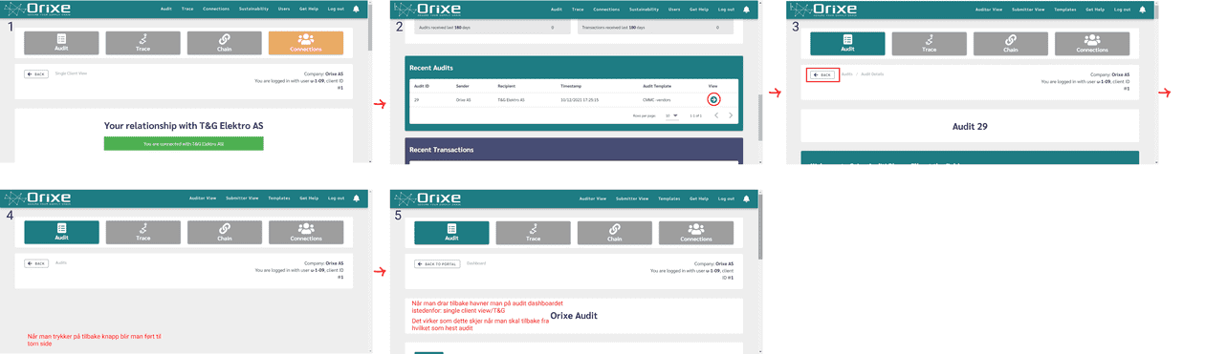Click the Timestamp column header in Recent Audits
1205x354 pixels.
pyautogui.click(x=570, y=86)
